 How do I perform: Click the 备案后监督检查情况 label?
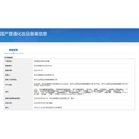click(13, 98)
